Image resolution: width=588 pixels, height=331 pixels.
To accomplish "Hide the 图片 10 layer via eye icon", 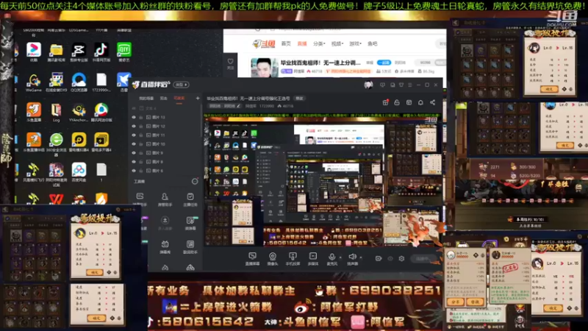I will [134, 144].
